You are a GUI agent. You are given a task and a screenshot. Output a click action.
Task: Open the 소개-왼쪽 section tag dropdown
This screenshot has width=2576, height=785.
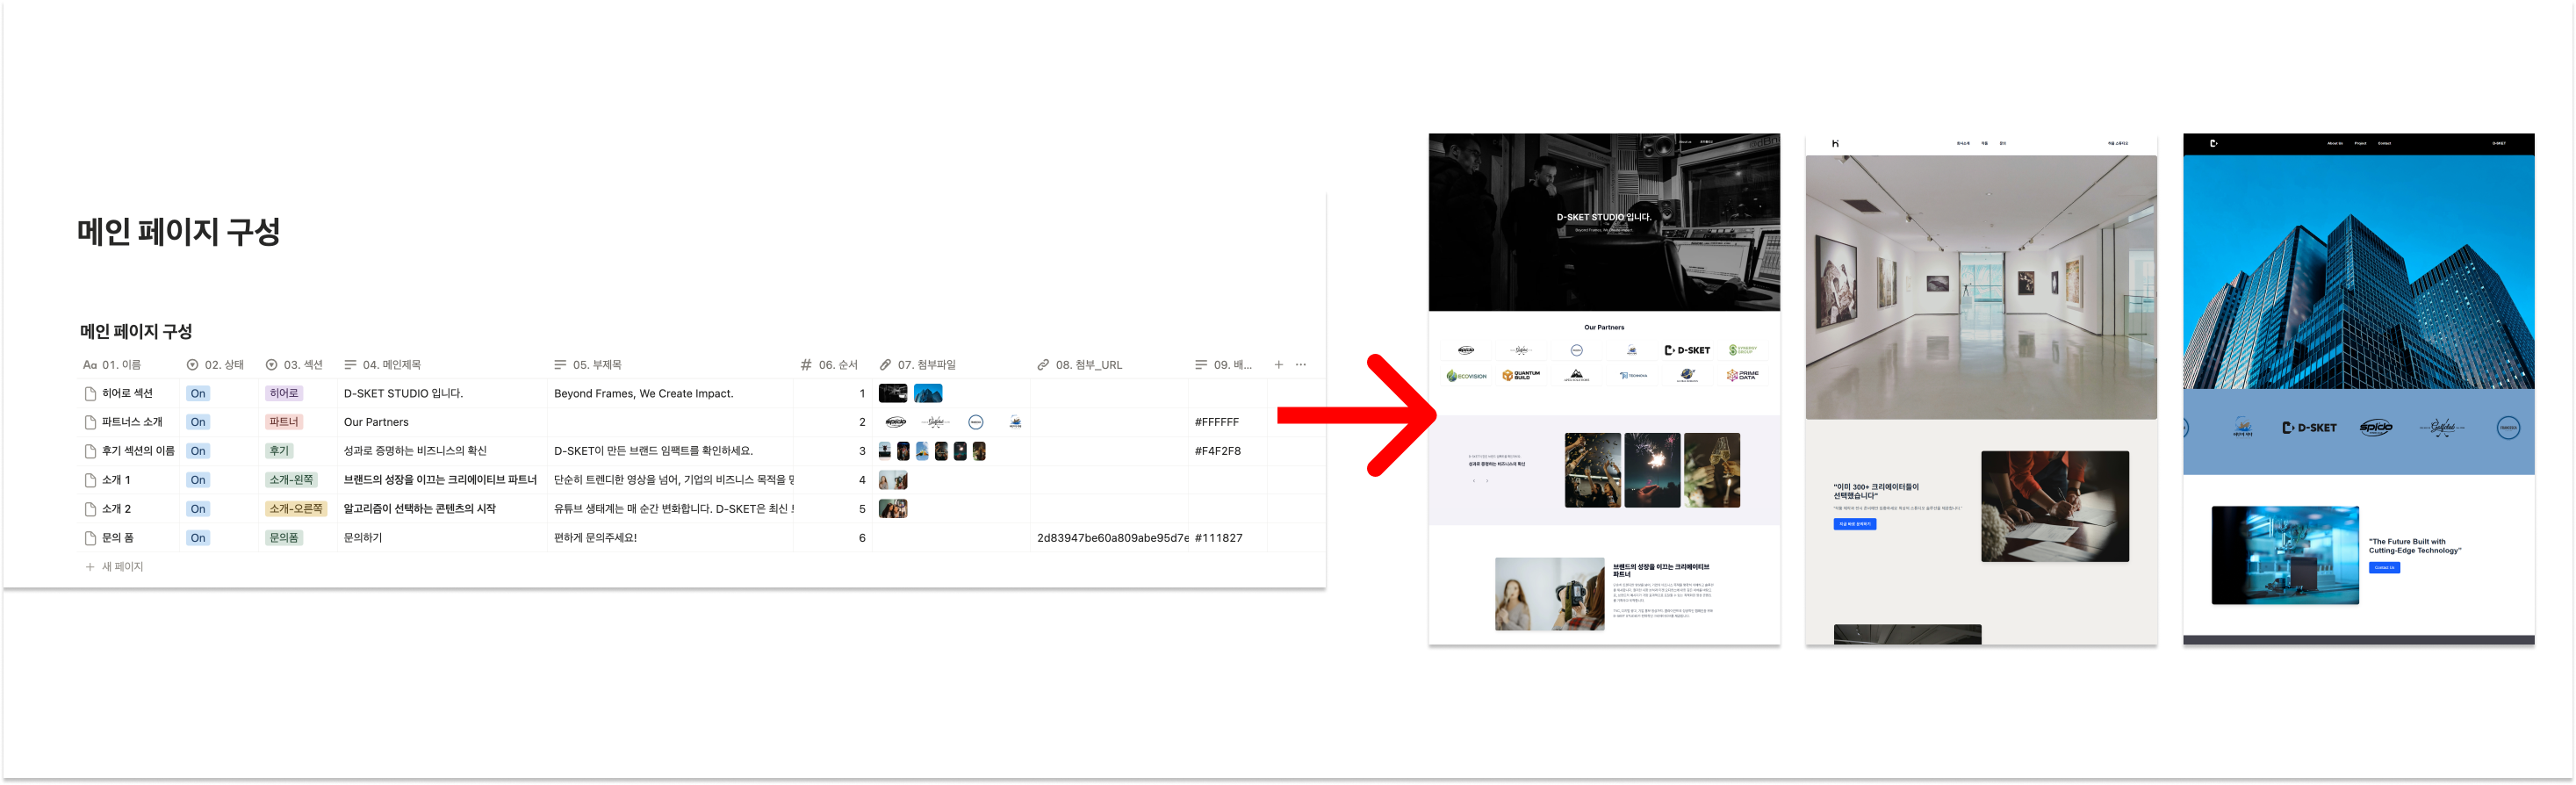point(291,481)
